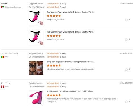This screenshot has height=109, width=134.
Task: Click the 24 Feb 2023 review timestamp
Action: coord(126,4)
